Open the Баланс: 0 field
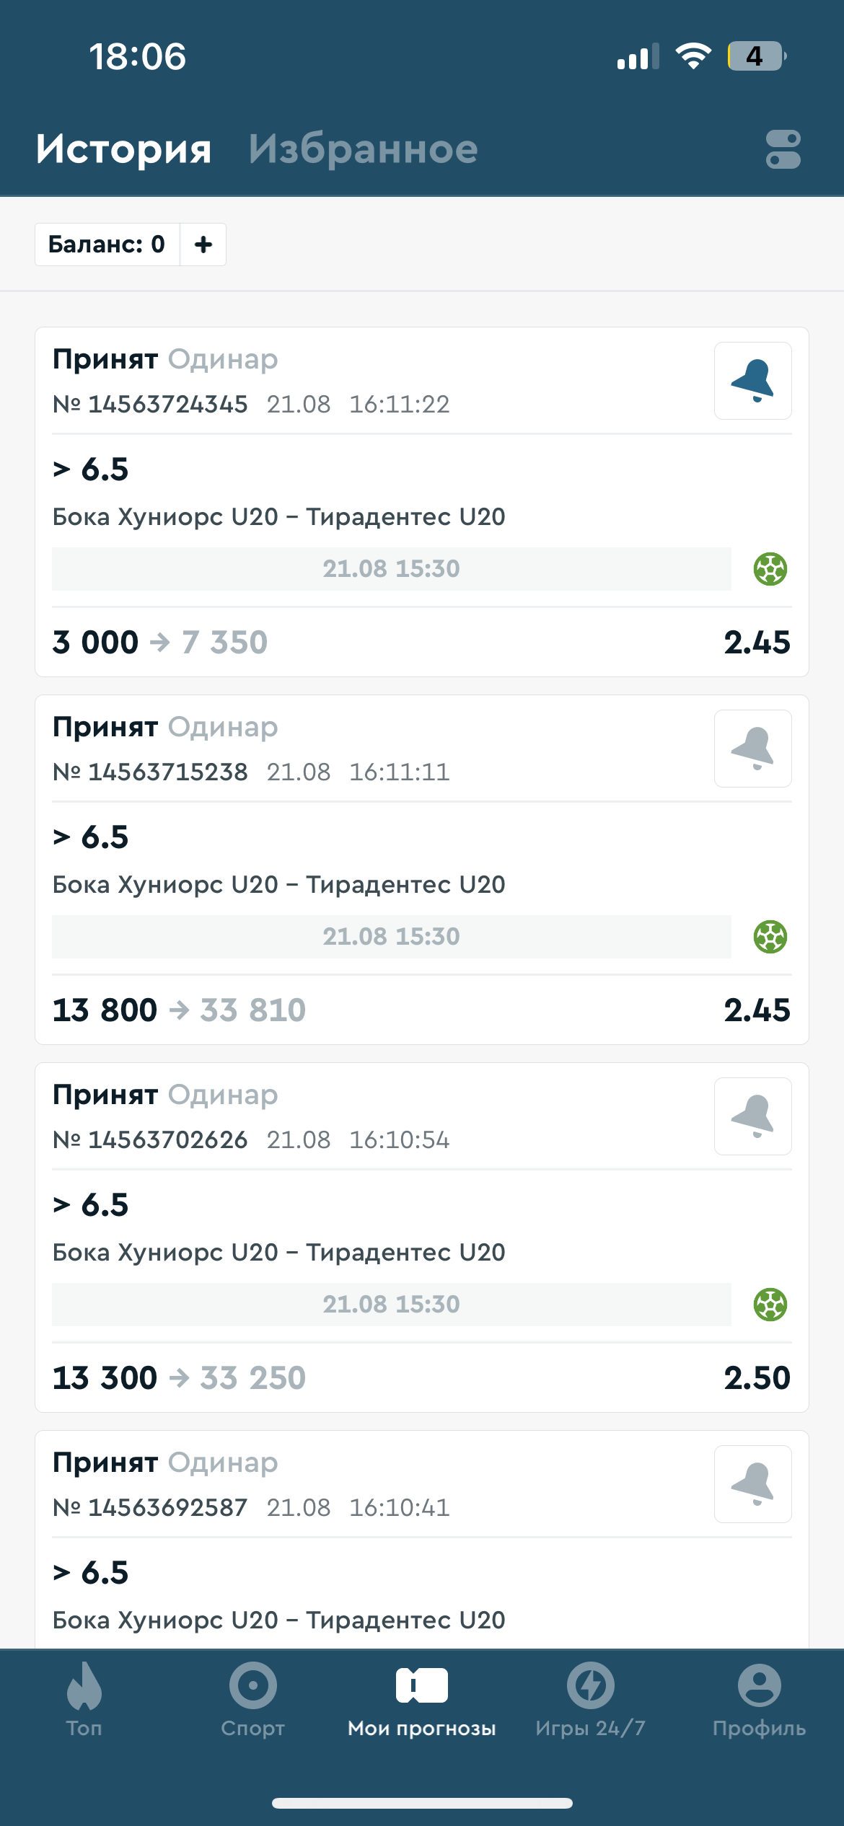 coord(107,244)
